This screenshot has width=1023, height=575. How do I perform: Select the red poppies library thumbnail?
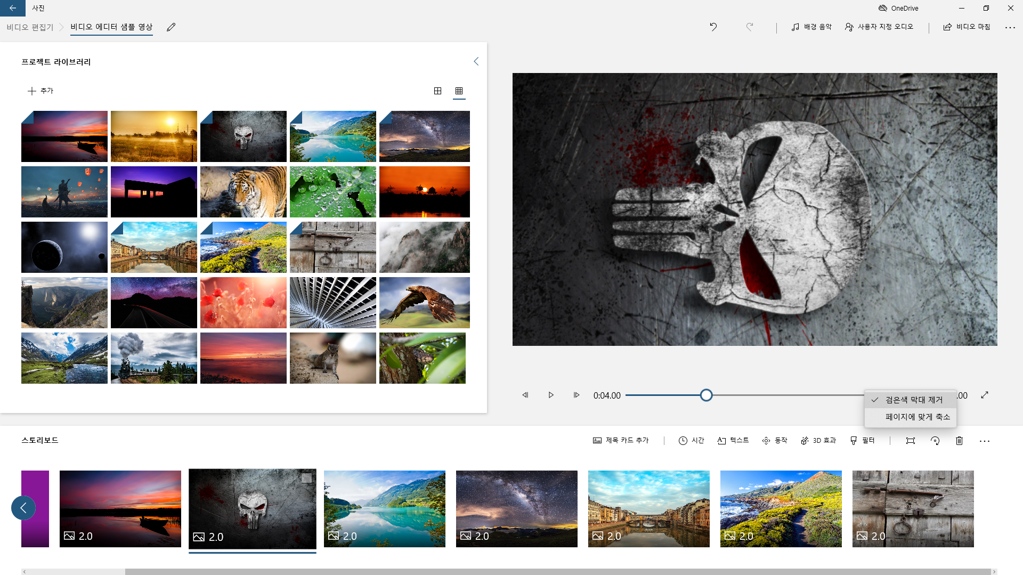[243, 303]
